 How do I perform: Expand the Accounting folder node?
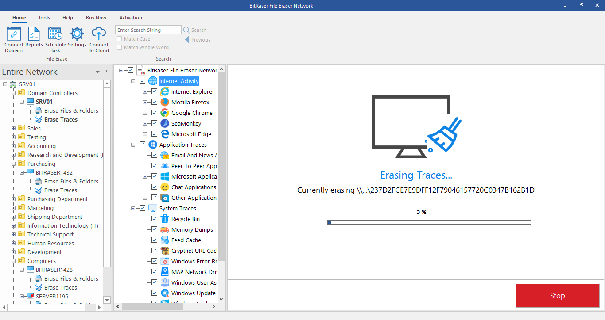(x=13, y=146)
